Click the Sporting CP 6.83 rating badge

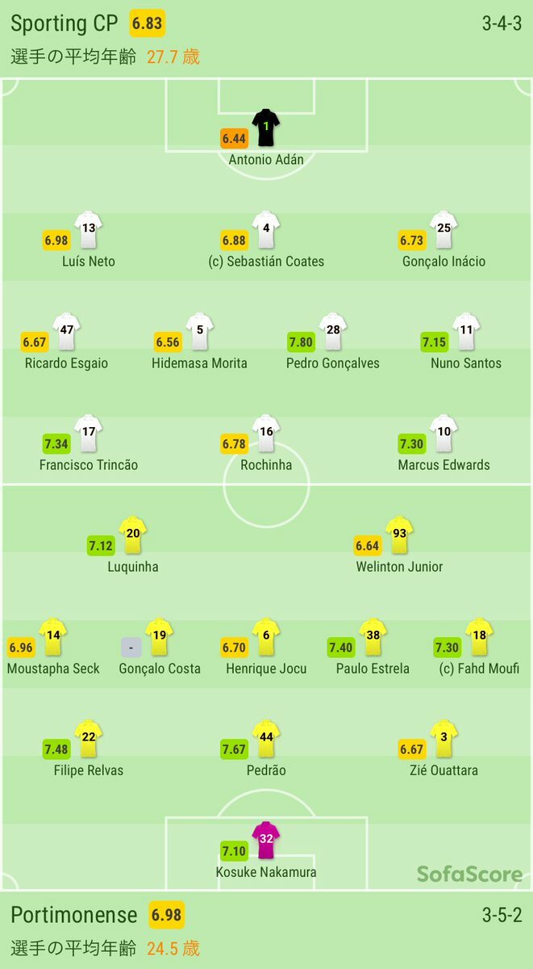[148, 23]
